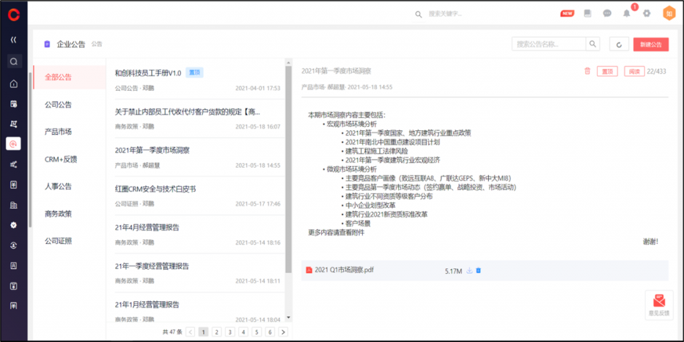Image resolution: width=684 pixels, height=342 pixels.
Task: Click the 搜索公告名称 search field
Action: pyautogui.click(x=548, y=44)
